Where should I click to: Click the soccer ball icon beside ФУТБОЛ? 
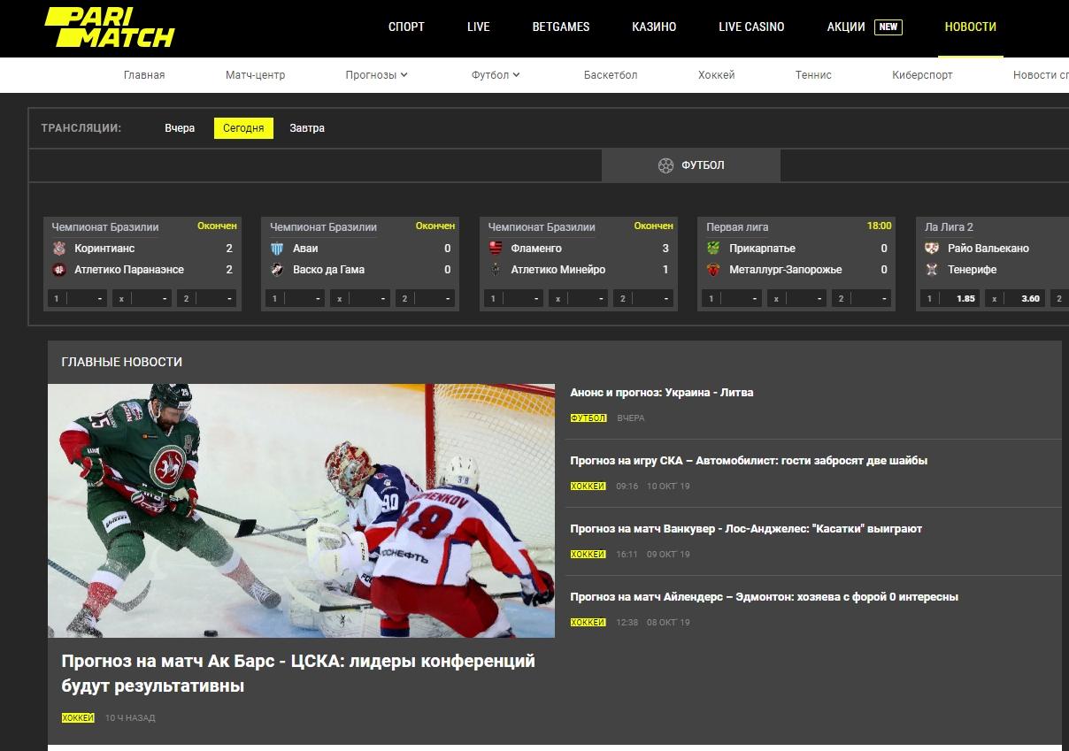(x=665, y=165)
